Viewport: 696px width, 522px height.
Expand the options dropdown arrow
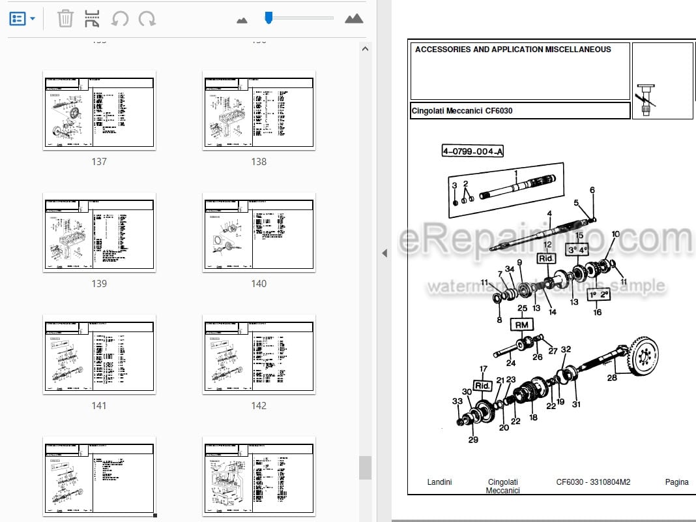pyautogui.click(x=33, y=19)
